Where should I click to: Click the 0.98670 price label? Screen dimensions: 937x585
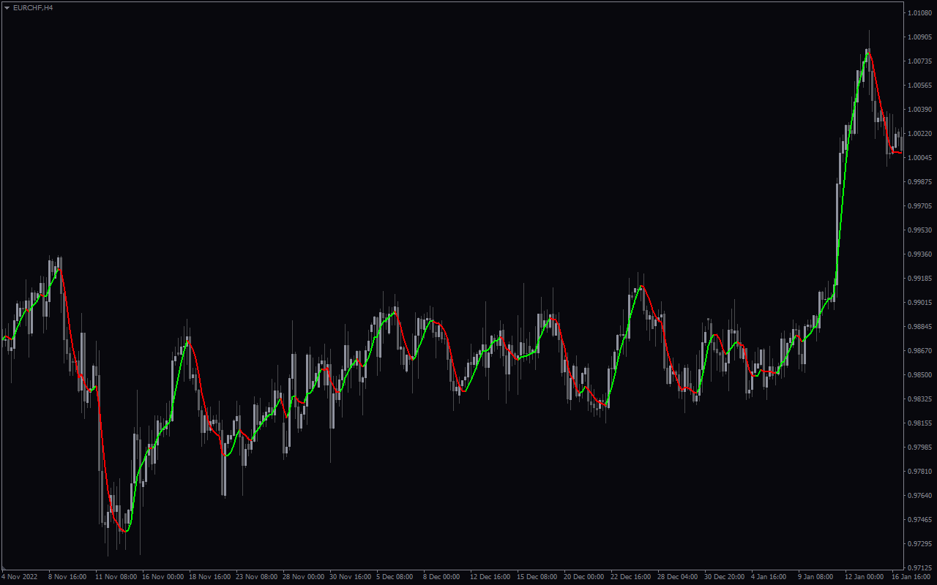920,350
